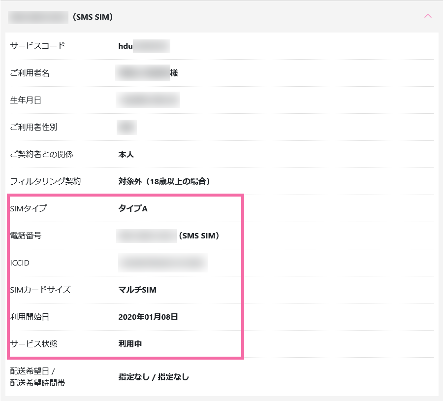This screenshot has height=401, width=443.
Task: Click the 利用開始日 label
Action: [x=30, y=317]
